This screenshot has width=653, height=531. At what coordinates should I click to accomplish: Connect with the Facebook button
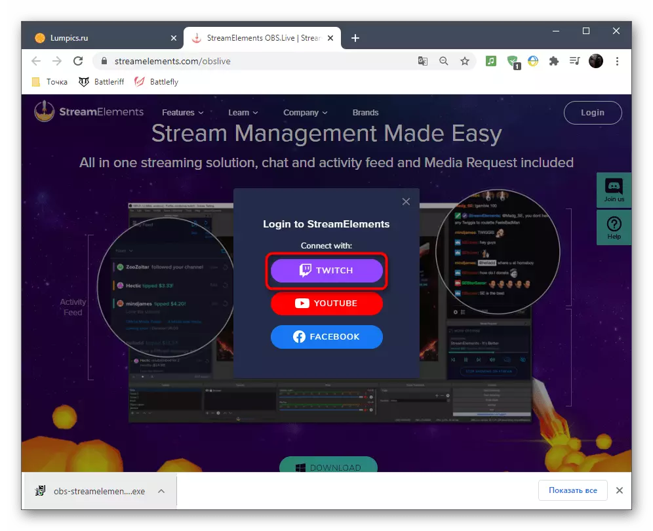[326, 336]
